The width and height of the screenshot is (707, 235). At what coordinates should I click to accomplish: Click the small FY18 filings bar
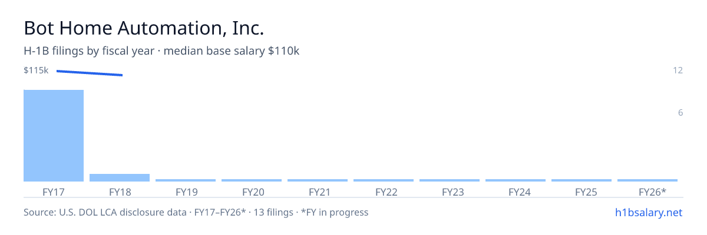pyautogui.click(x=120, y=177)
